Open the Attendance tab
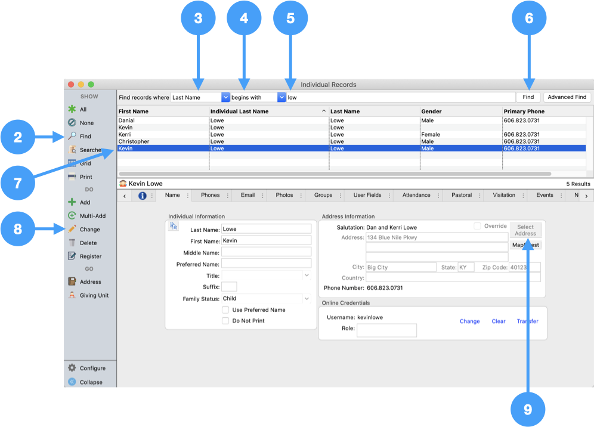This screenshot has width=594, height=427. 416,195
